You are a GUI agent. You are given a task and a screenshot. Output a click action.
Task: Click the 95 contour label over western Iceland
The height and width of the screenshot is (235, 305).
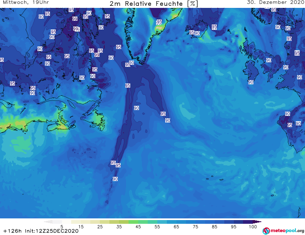click(191, 32)
